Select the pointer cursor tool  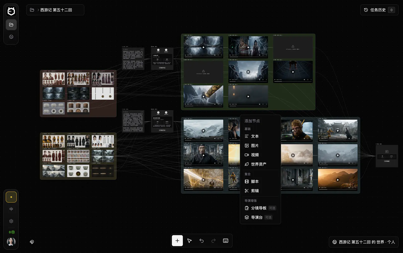coord(189,241)
